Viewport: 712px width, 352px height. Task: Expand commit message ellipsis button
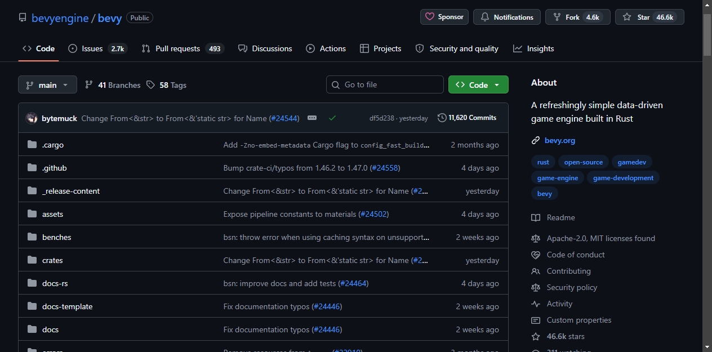(312, 118)
